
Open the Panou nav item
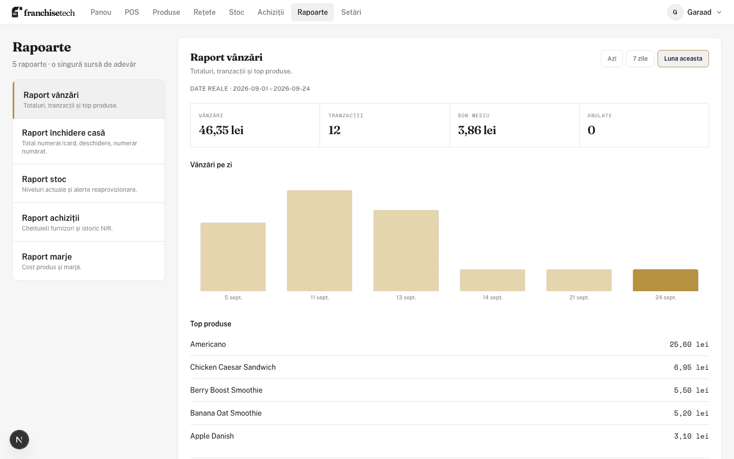click(101, 12)
